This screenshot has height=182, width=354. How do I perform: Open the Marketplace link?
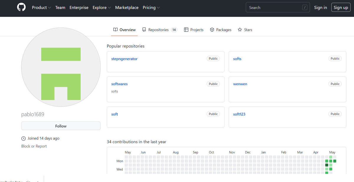point(127,8)
